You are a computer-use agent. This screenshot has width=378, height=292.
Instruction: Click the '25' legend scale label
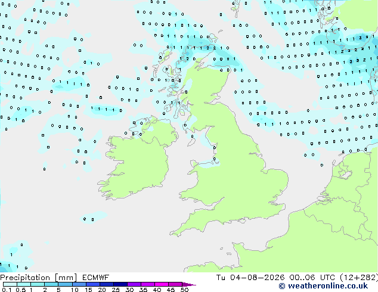[116, 290]
